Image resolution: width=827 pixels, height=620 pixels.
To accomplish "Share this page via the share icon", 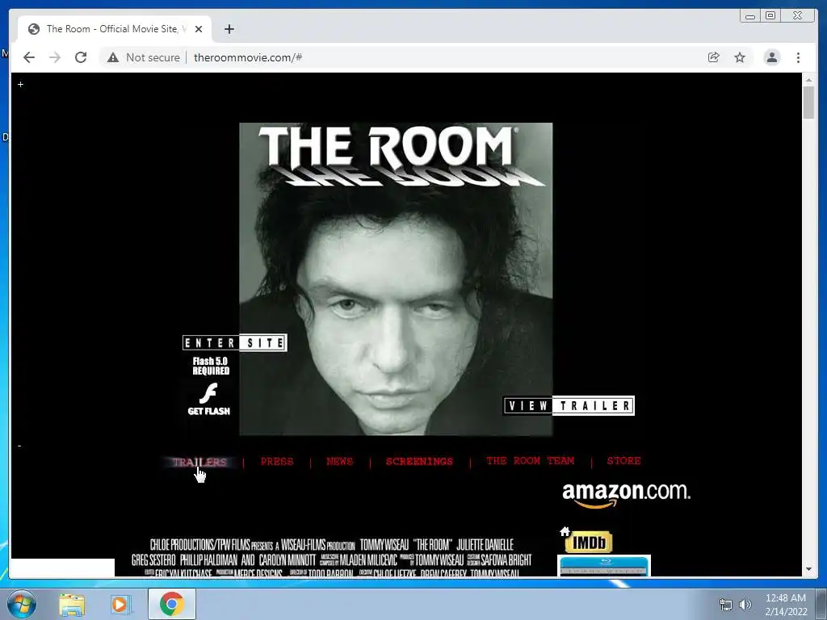I will click(x=714, y=57).
